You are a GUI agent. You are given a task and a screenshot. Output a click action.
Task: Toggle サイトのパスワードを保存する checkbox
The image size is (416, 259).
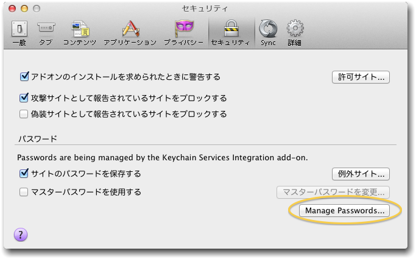point(24,174)
